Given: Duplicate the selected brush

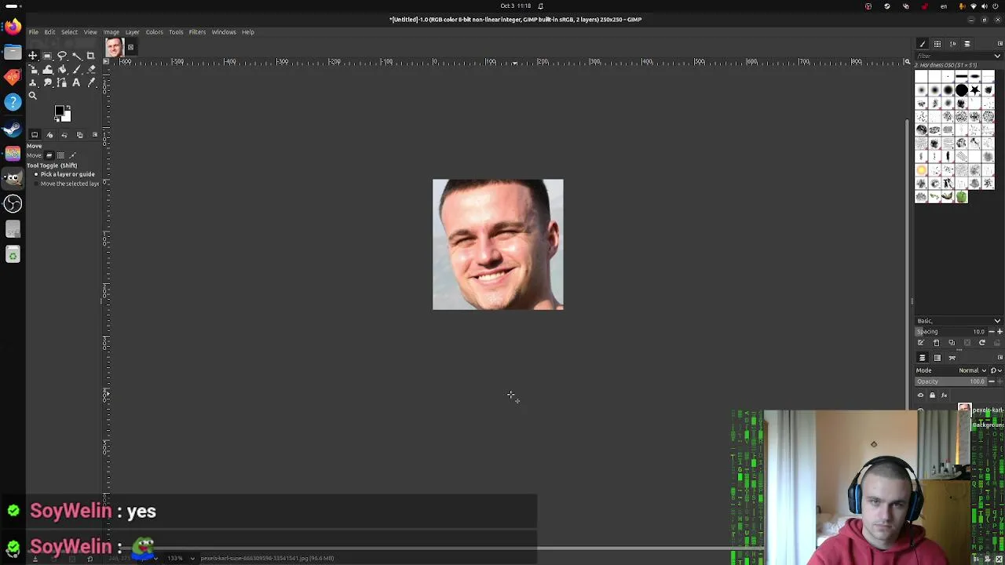Looking at the screenshot, I should pyautogui.click(x=952, y=342).
